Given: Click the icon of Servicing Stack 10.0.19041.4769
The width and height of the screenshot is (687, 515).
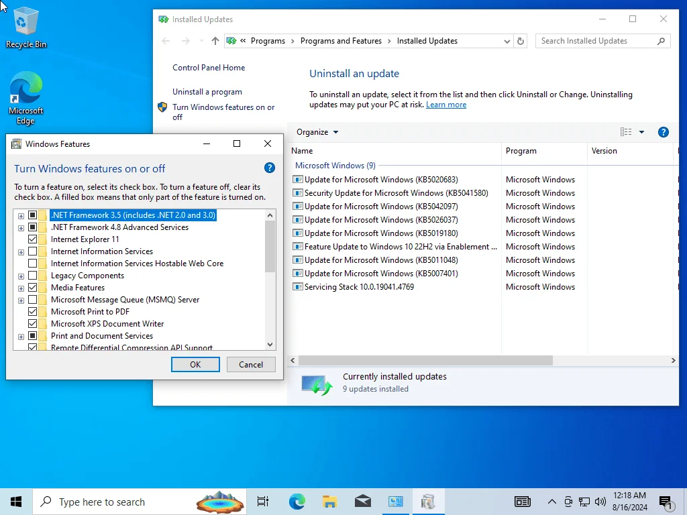Looking at the screenshot, I should click(298, 287).
